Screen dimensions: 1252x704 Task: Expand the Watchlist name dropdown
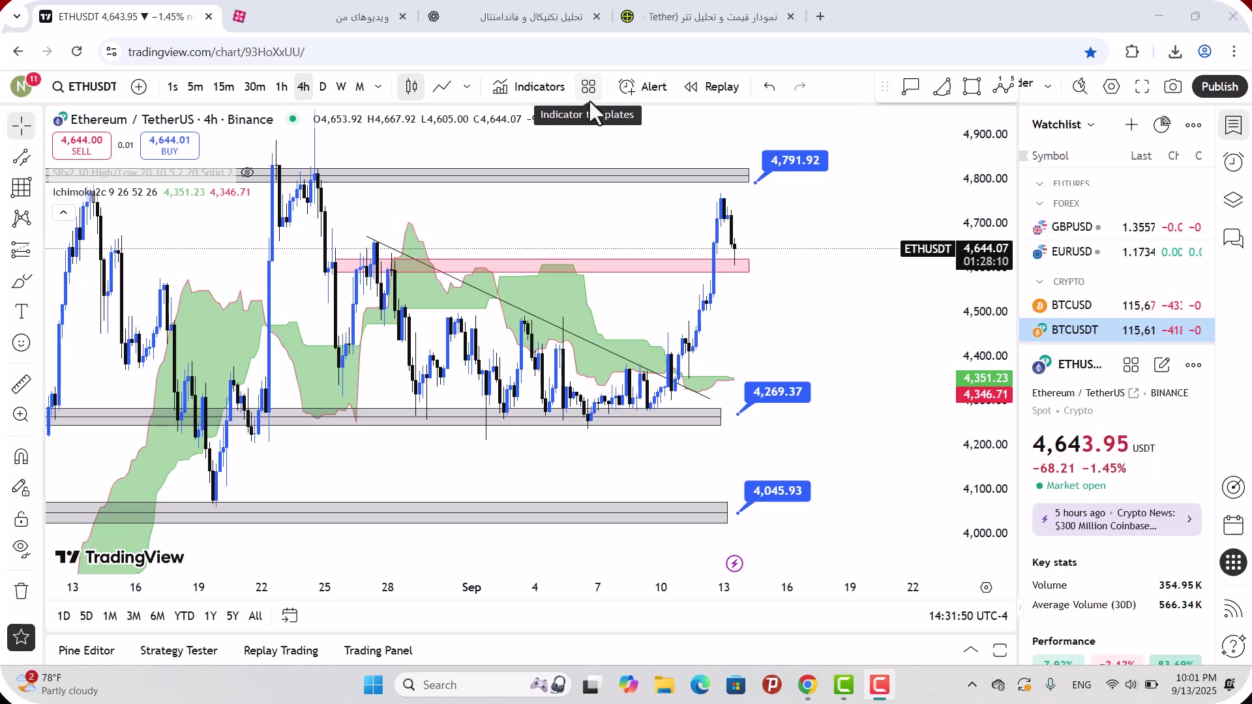(1092, 125)
